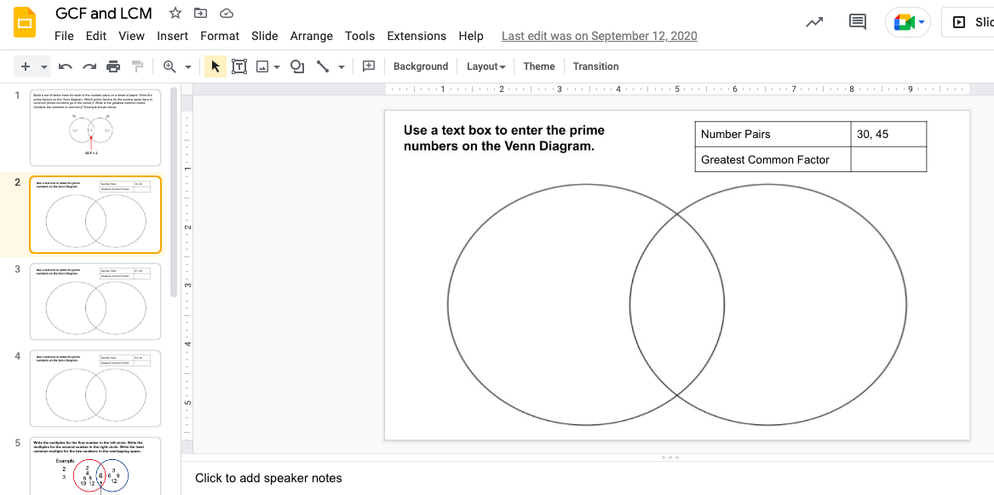The width and height of the screenshot is (994, 495).
Task: Open the comment history icon
Action: [x=858, y=22]
